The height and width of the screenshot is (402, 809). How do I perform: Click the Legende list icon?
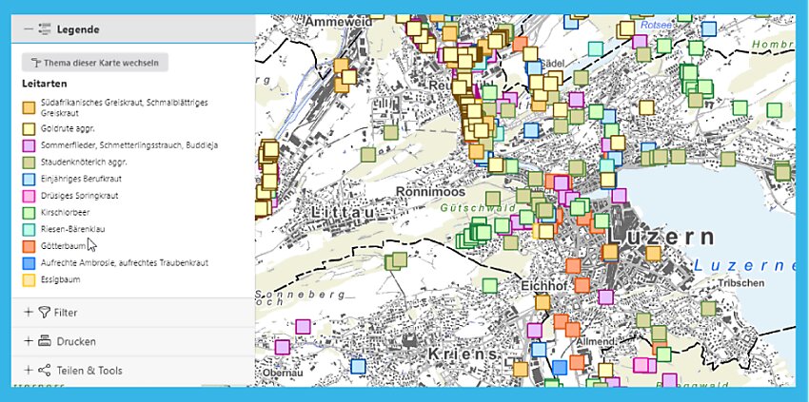click(x=45, y=29)
